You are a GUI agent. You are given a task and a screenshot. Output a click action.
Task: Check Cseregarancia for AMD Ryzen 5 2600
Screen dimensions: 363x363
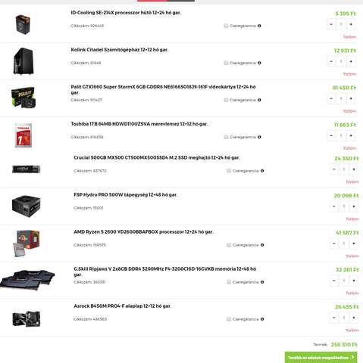tap(229, 245)
